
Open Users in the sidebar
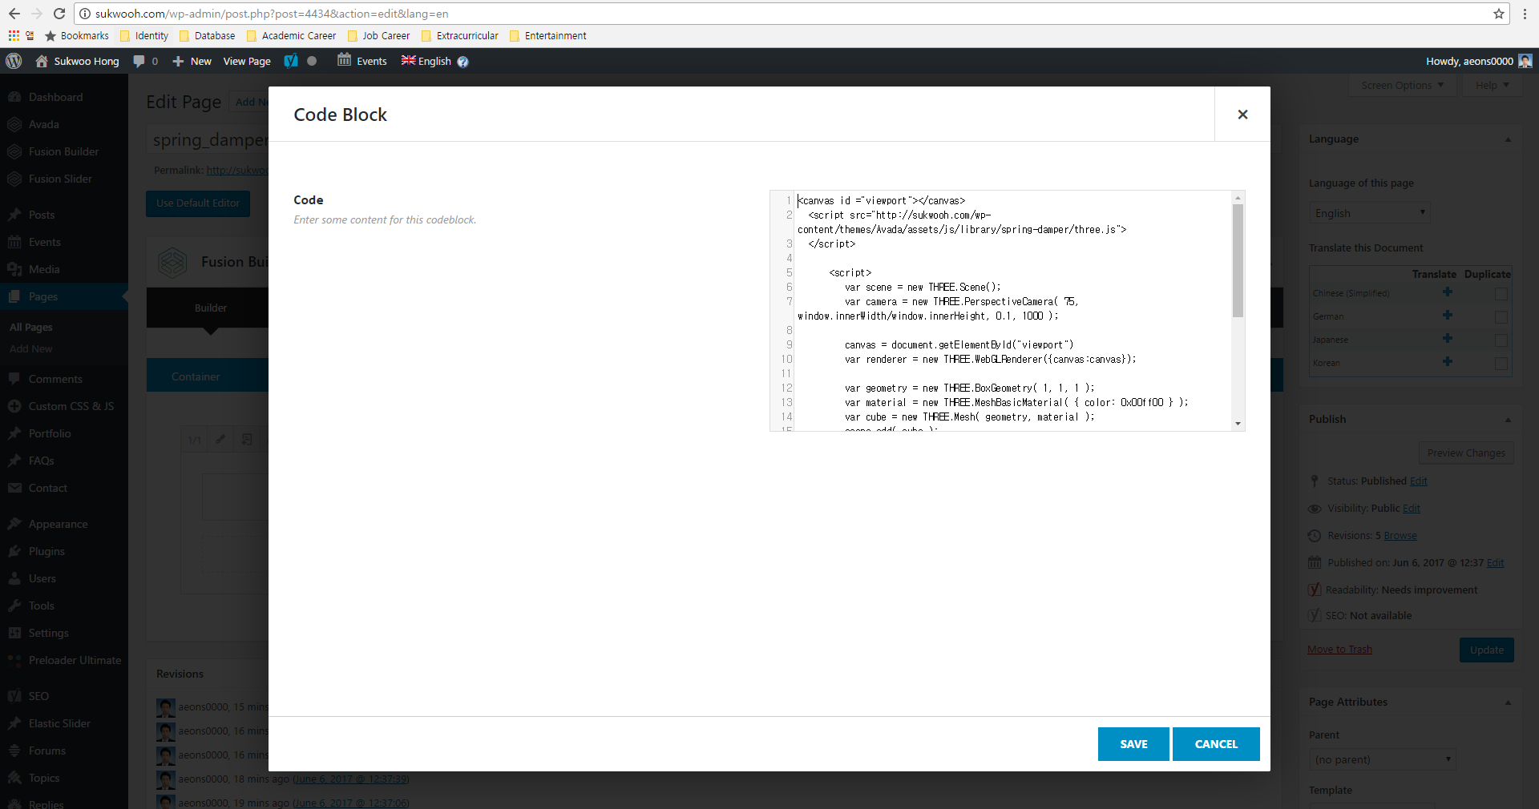click(42, 578)
